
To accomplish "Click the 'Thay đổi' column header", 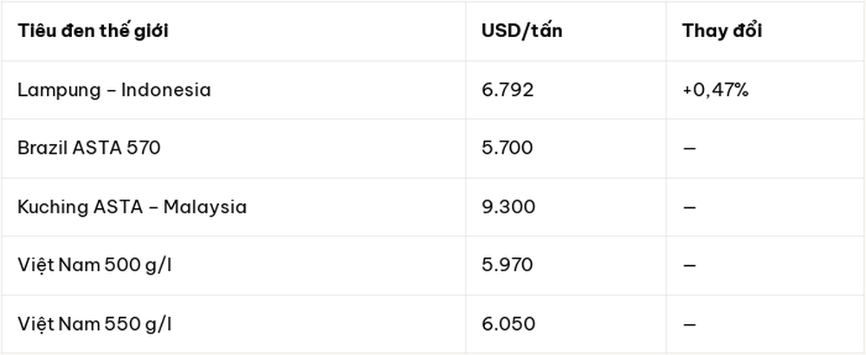I will 722,31.
